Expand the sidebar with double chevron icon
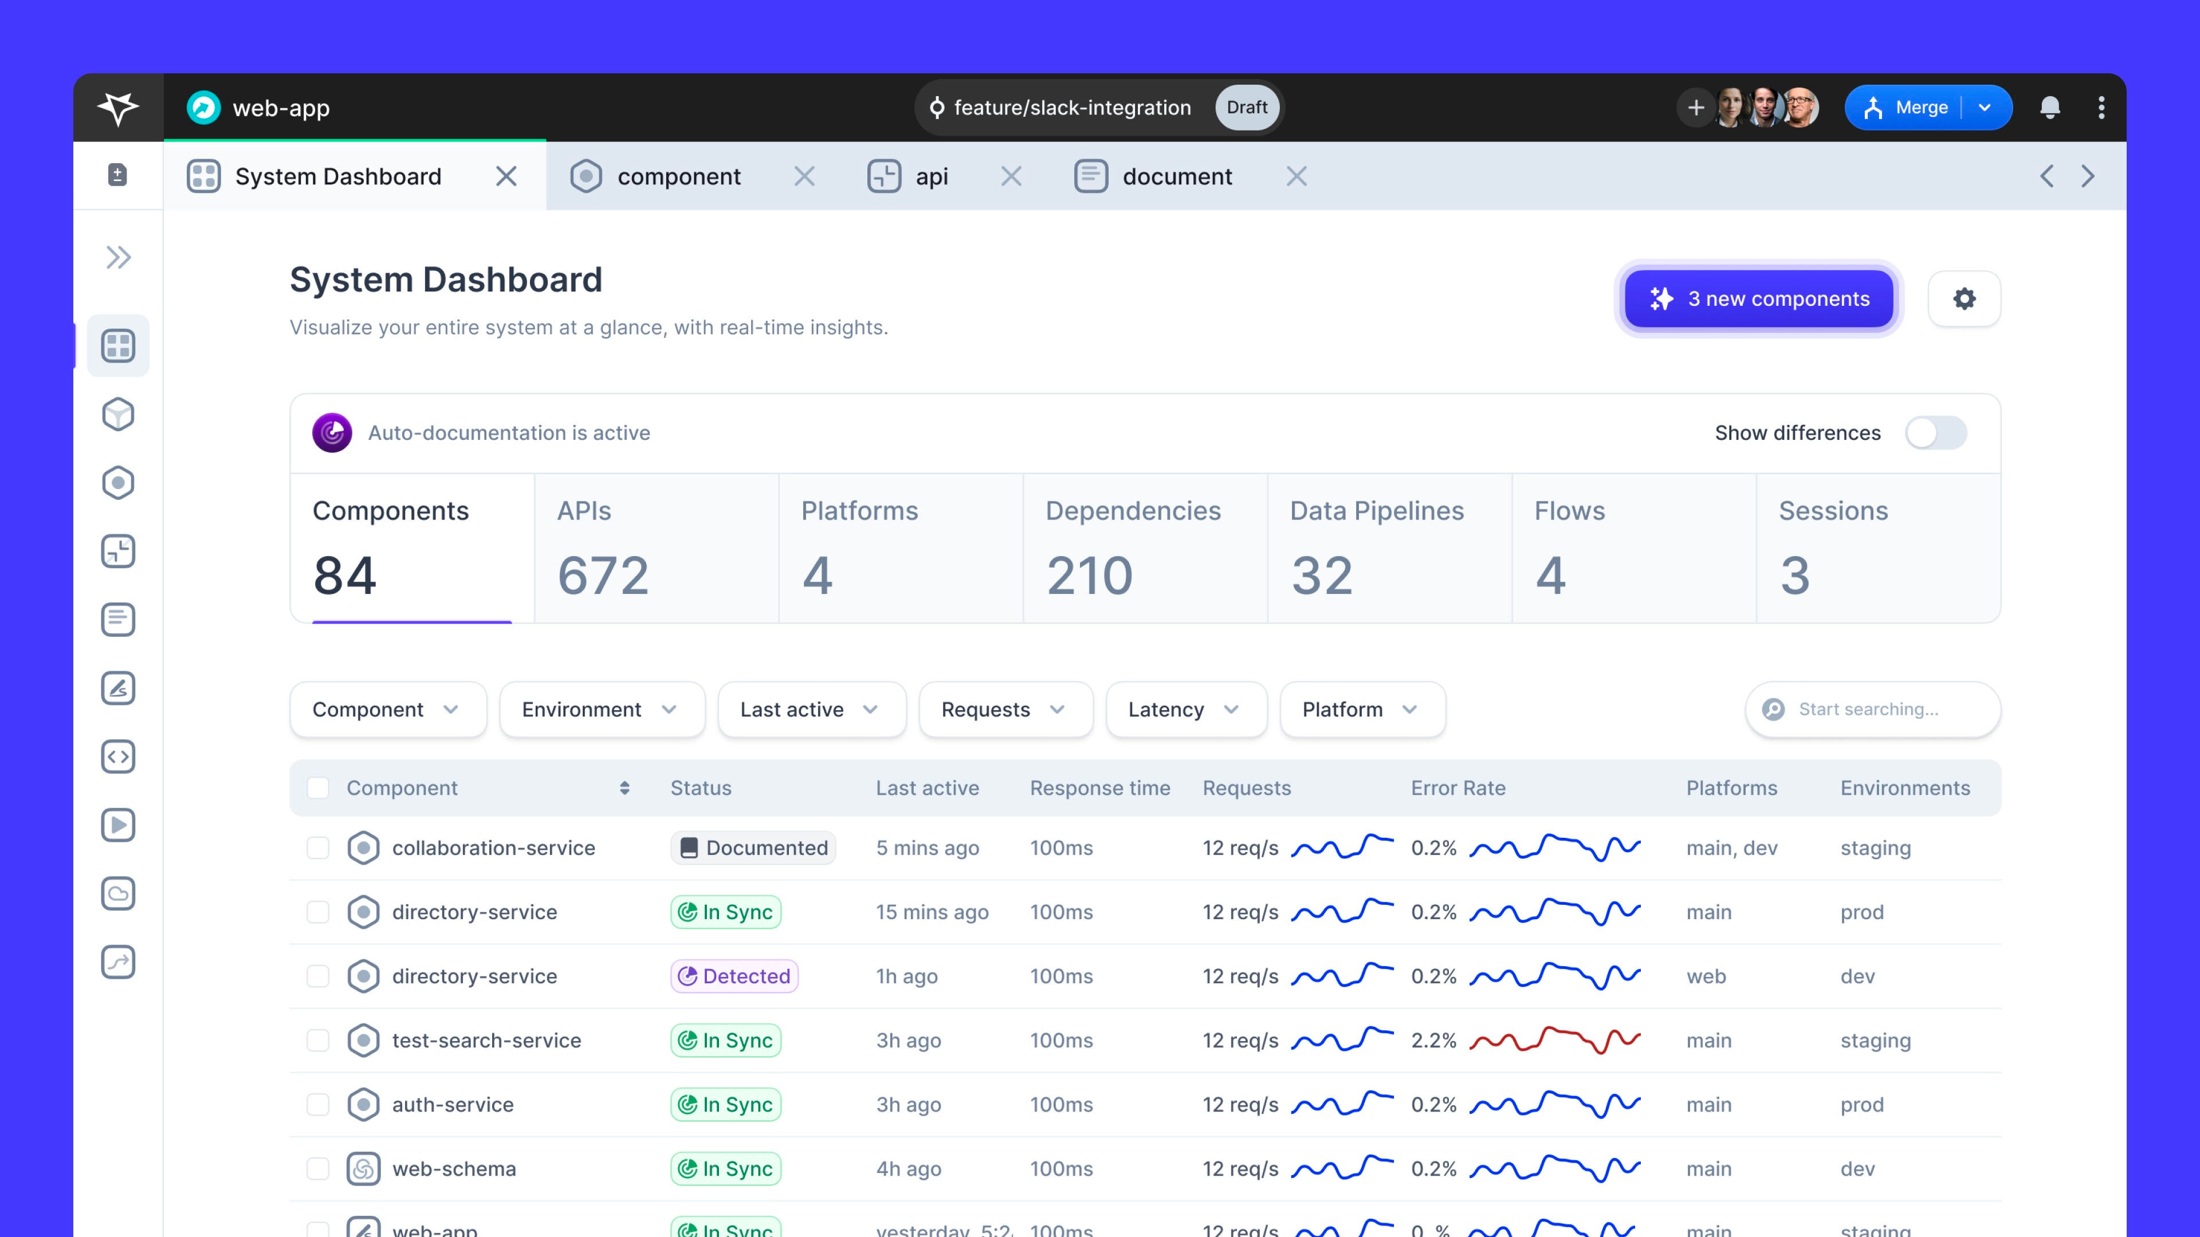Viewport: 2200px width, 1237px height. coord(118,257)
